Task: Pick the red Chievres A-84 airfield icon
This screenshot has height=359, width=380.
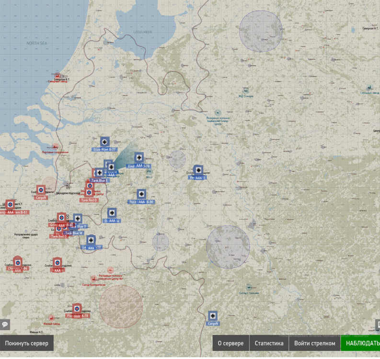Action: coord(18,262)
